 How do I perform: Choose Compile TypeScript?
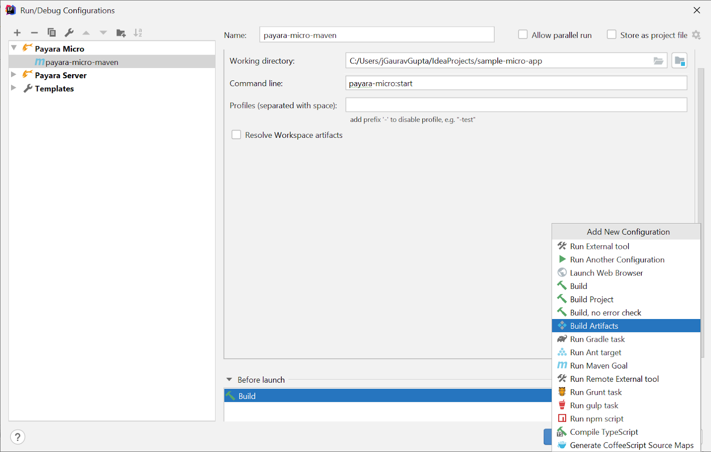tap(626, 432)
